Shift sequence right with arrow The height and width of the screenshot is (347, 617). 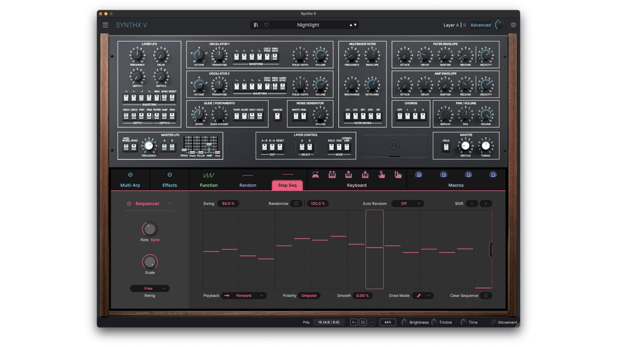coord(486,203)
